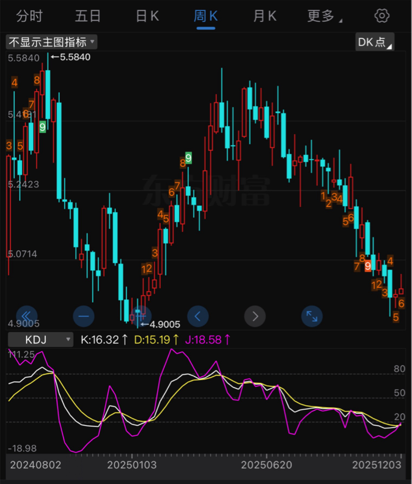Switch to 月K tab
Screen dimensions: 412x484
(265, 16)
